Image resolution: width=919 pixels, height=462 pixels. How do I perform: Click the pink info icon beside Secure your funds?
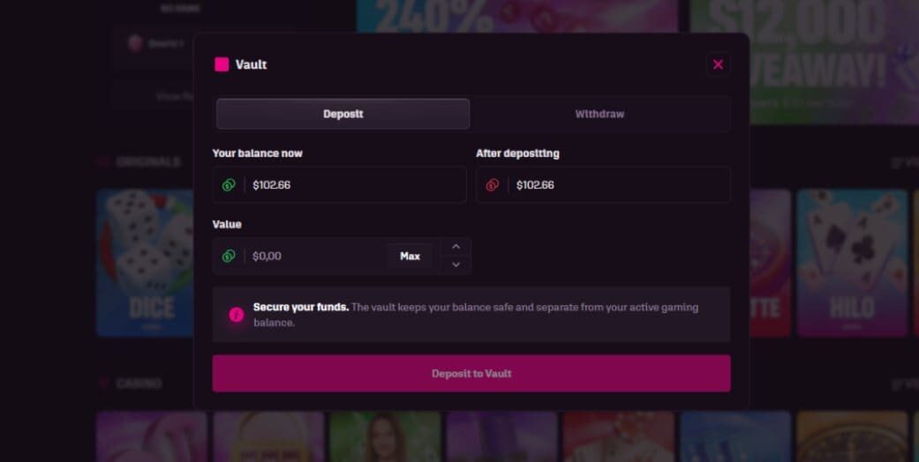(x=236, y=315)
